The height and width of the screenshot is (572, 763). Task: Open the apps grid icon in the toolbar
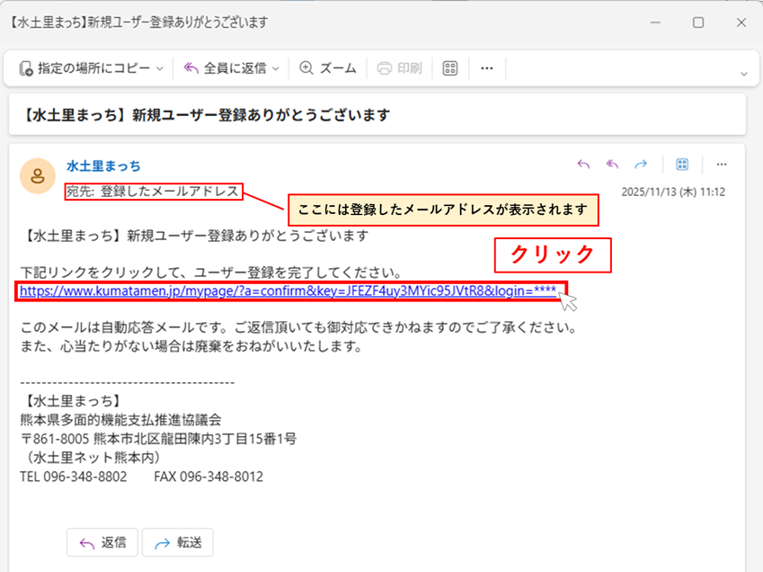[x=451, y=68]
